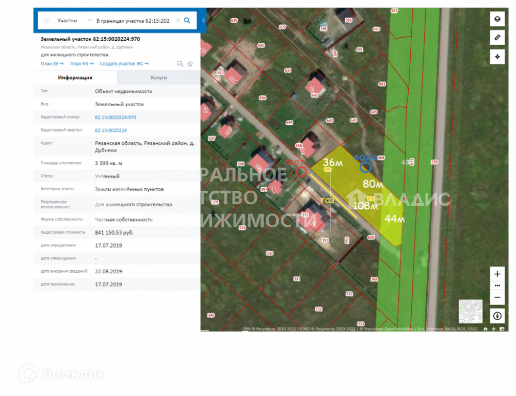The image size is (516, 396).
Task: Click the red 'свет' marker on map
Action: pyautogui.click(x=301, y=171)
